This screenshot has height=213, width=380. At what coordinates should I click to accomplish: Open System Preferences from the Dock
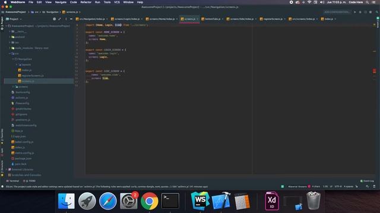(129, 201)
